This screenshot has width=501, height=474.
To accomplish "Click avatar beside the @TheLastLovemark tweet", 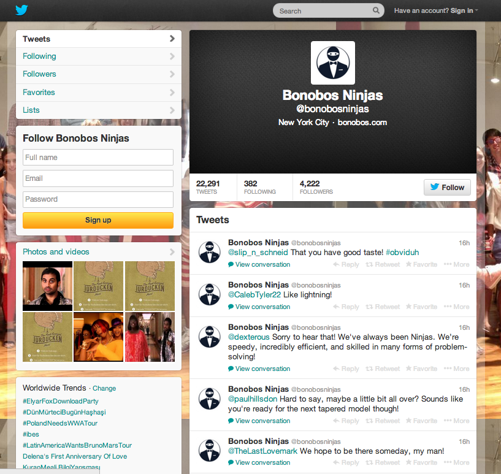I will click(210, 451).
